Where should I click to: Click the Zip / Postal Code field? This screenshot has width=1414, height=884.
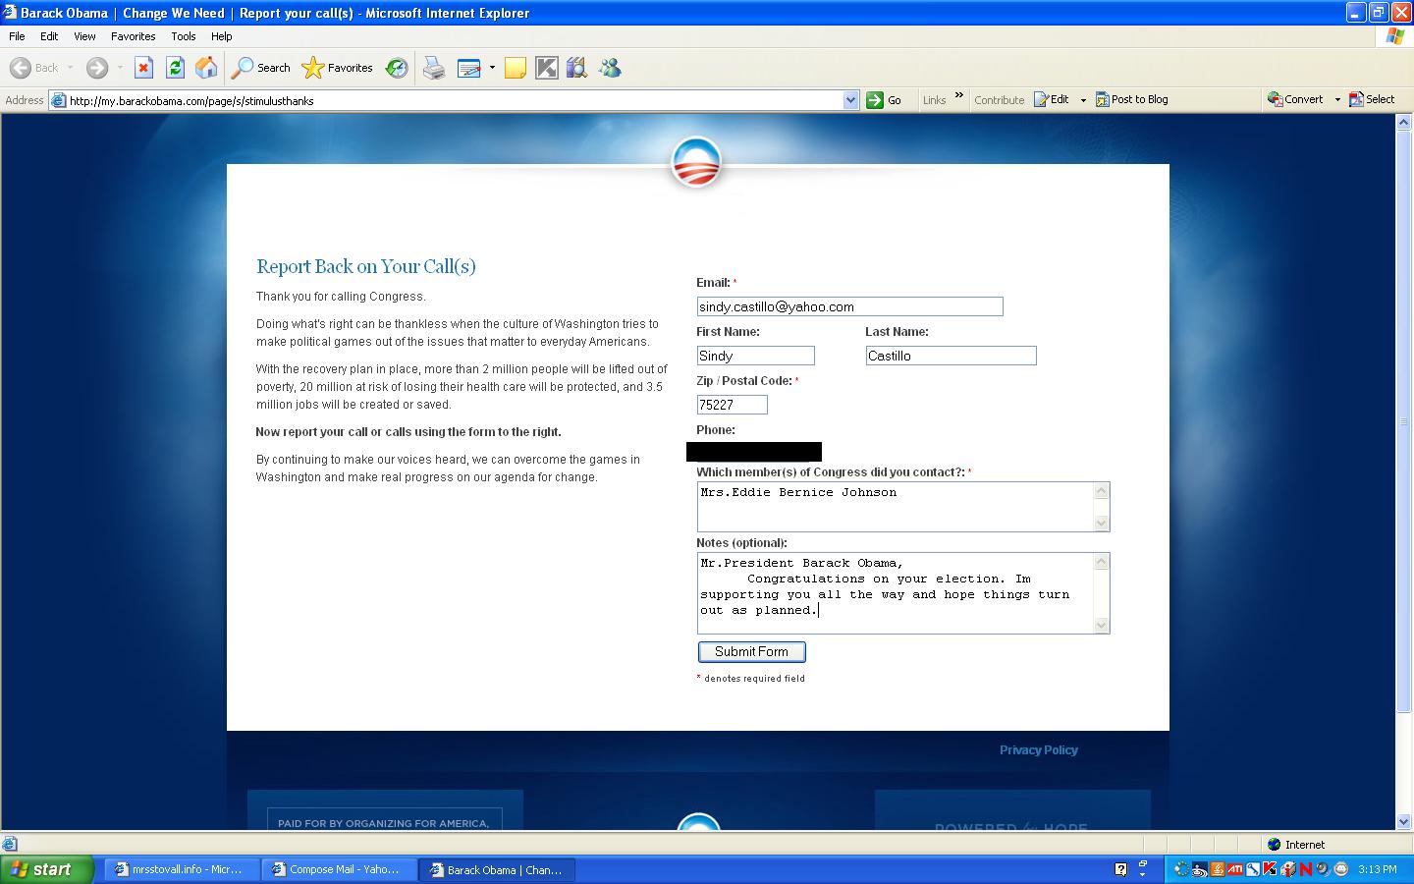pyautogui.click(x=733, y=405)
